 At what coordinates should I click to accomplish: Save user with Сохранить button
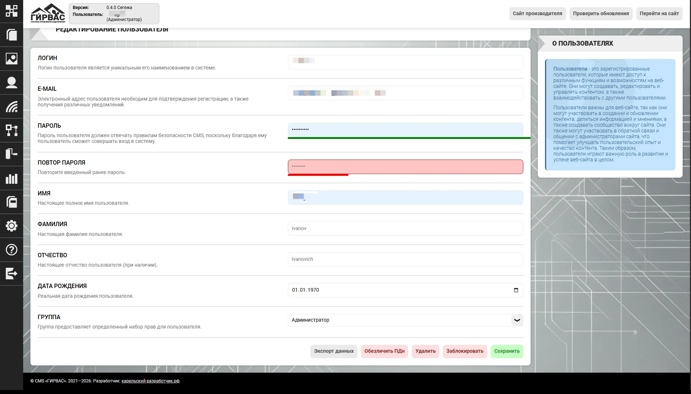click(507, 351)
